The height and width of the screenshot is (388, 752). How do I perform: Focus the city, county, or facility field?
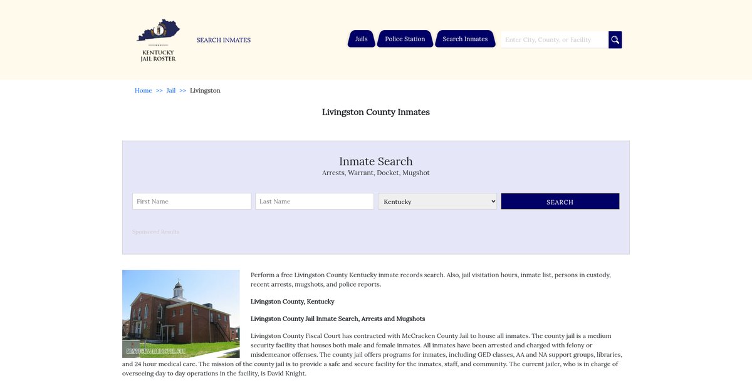point(555,39)
